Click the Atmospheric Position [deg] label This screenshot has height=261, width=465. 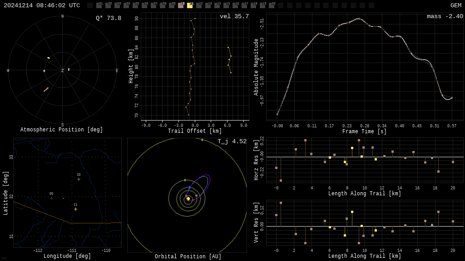pos(61,130)
